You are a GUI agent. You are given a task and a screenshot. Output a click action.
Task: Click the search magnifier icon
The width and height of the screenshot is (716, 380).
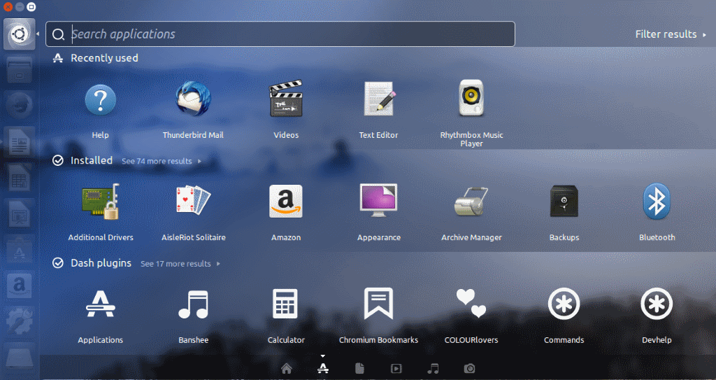tap(58, 34)
